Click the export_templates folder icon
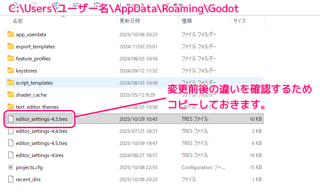320x192 pixels. point(11,46)
